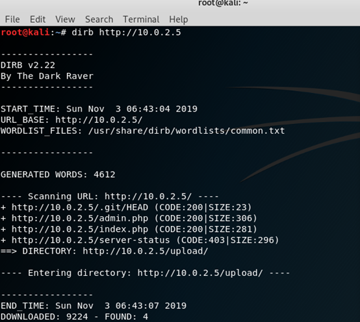Click the By The Dark Raver line

(x=47, y=76)
